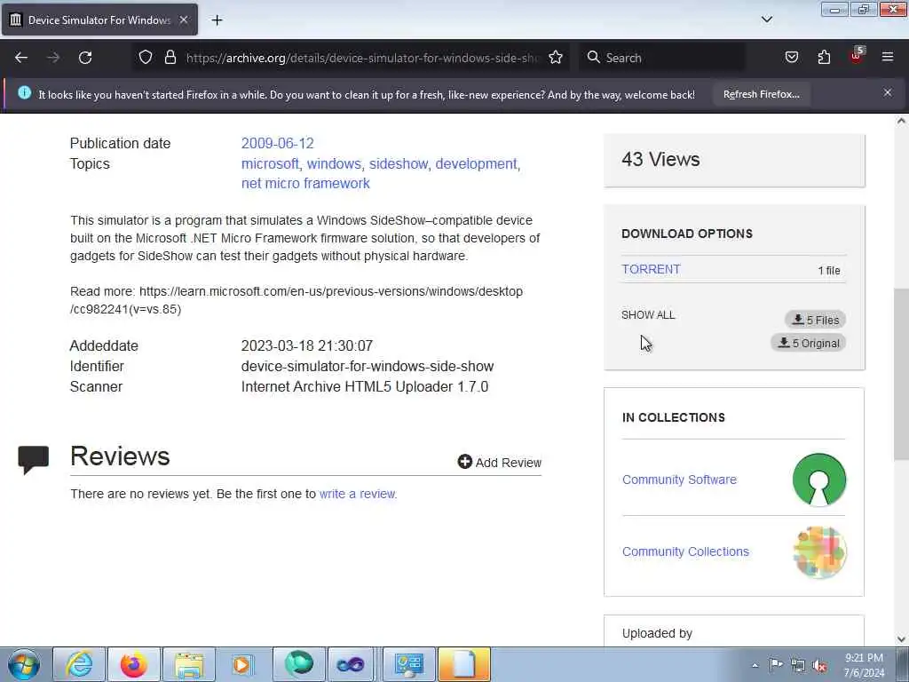Screen dimensions: 909x682
Task: Open a new tab with plus
Action: click(217, 20)
